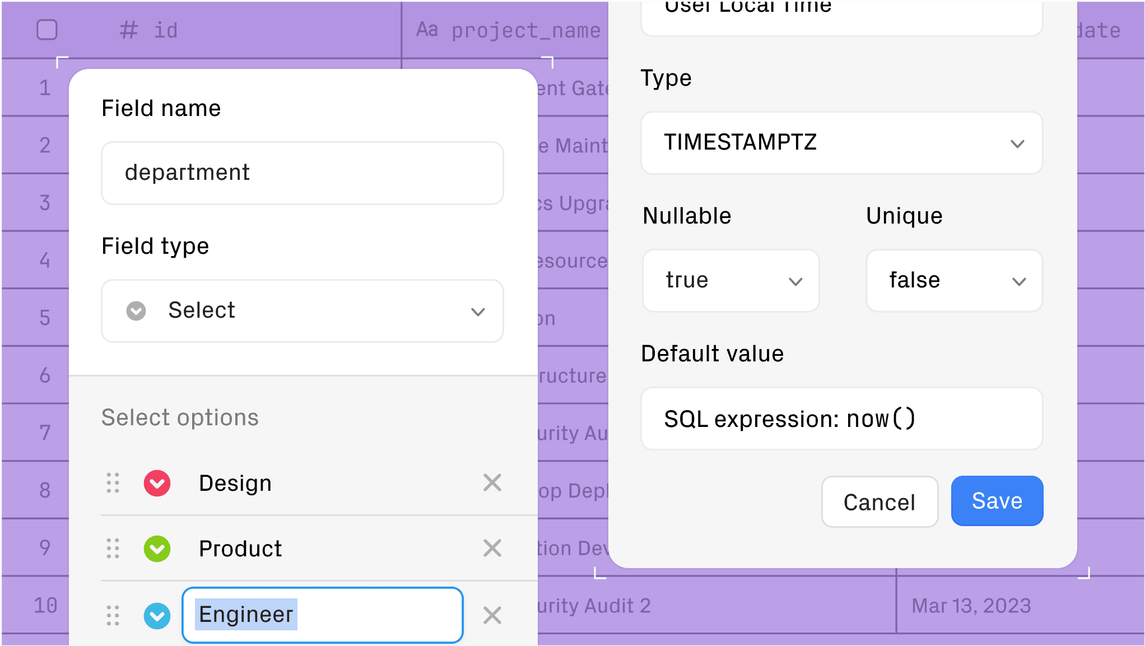The width and height of the screenshot is (1145, 646).
Task: Cancel the field editing dialog
Action: pyautogui.click(x=879, y=501)
